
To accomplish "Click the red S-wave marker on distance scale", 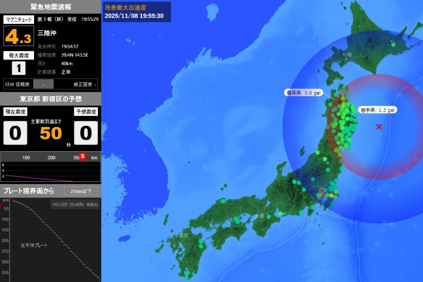I will click(x=83, y=156).
